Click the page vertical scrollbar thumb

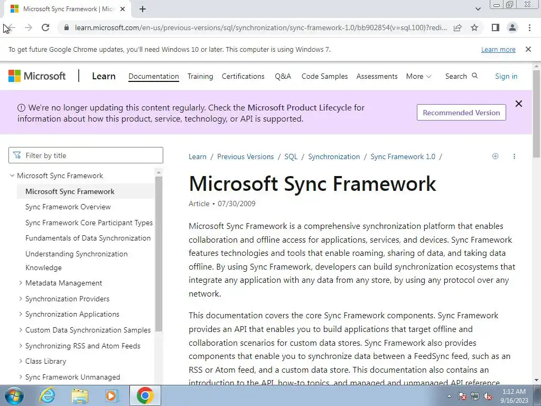tap(537, 113)
